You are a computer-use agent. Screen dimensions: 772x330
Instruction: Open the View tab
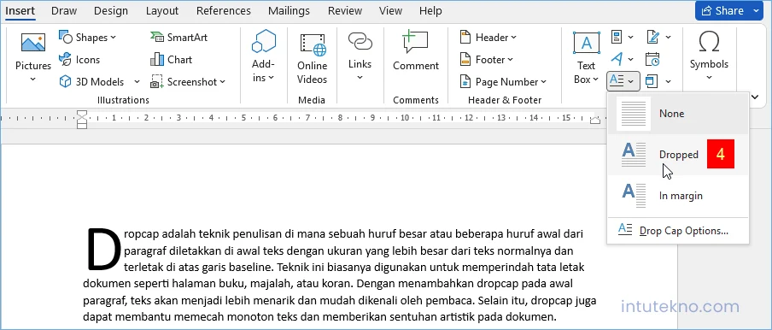click(390, 11)
